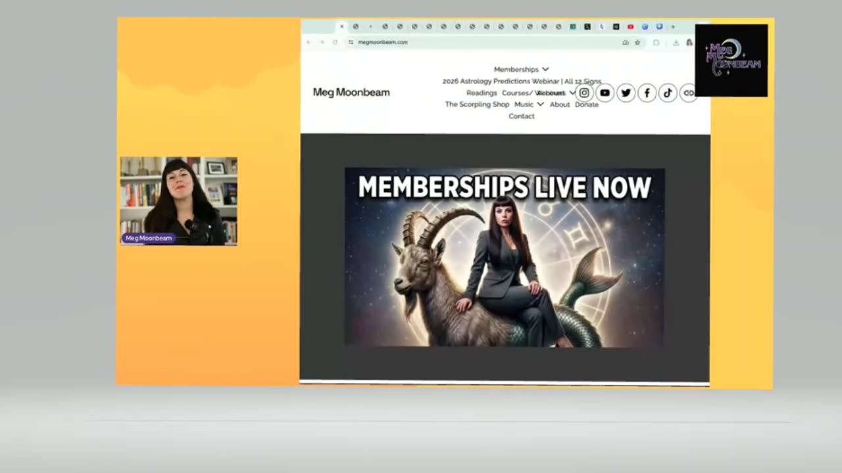Open the browser downloads icon
This screenshot has width=842, height=473.
pos(676,43)
